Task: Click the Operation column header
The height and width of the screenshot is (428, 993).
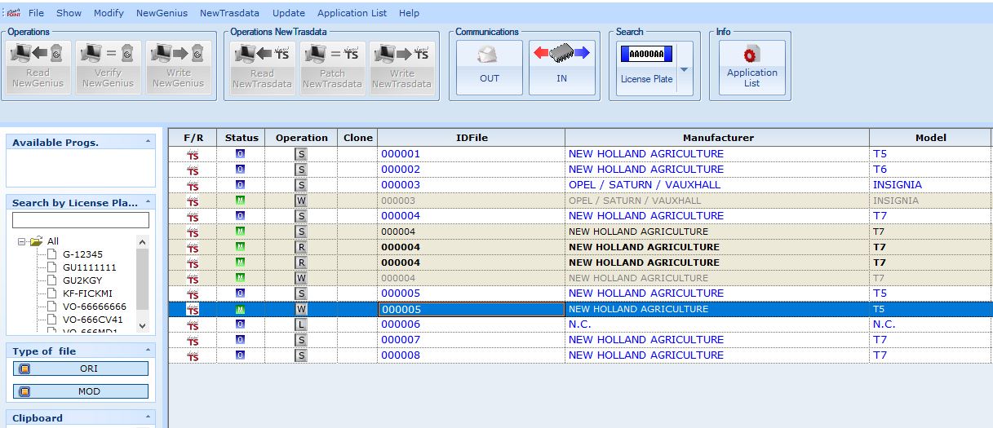Action: coord(302,138)
